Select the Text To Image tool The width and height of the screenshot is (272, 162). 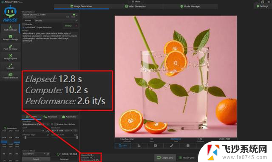(10, 28)
